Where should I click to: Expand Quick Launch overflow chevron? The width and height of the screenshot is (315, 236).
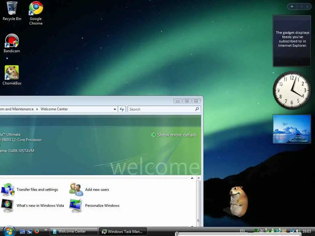pos(46,230)
